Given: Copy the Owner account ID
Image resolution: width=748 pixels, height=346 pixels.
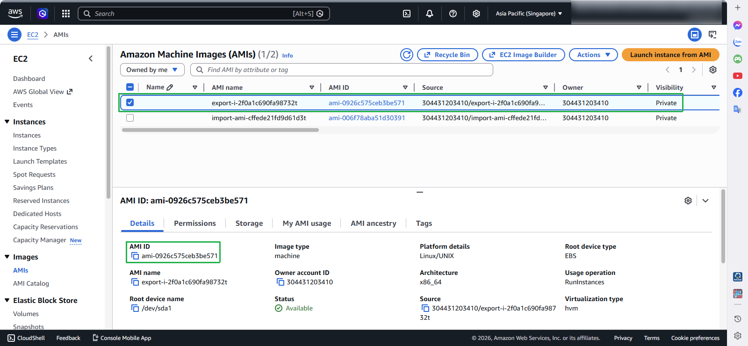Looking at the screenshot, I should (x=280, y=282).
